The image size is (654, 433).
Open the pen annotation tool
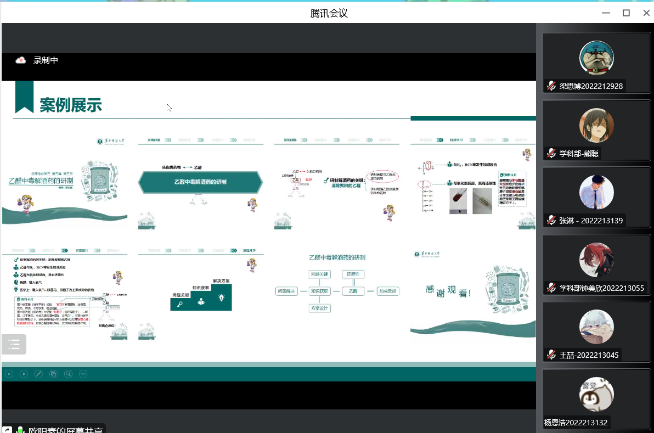[x=38, y=374]
